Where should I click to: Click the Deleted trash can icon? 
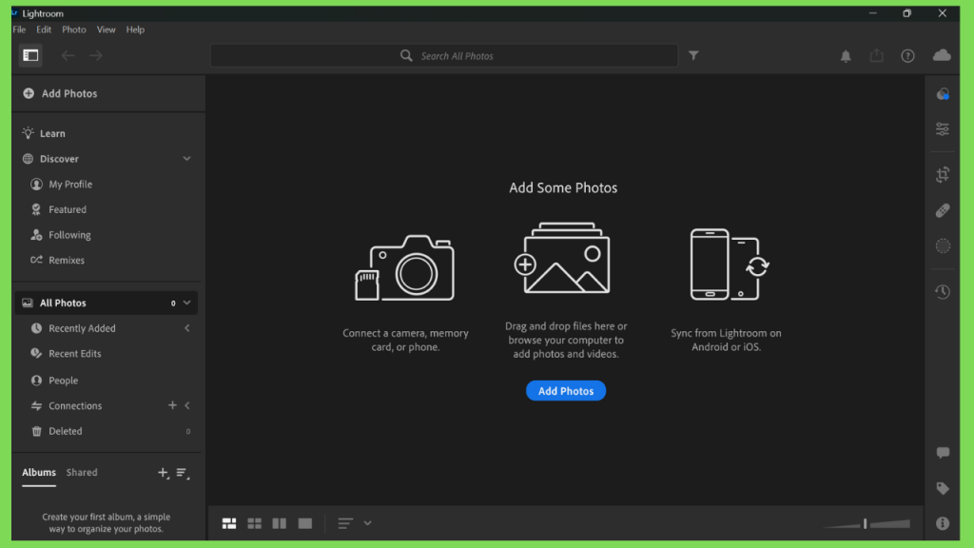(x=37, y=431)
